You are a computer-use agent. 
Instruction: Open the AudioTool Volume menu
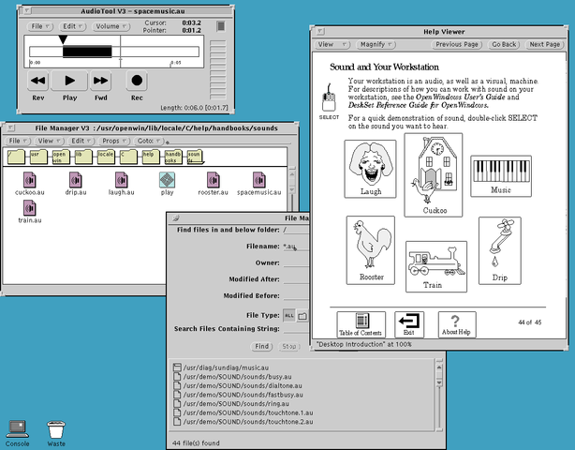(x=111, y=26)
